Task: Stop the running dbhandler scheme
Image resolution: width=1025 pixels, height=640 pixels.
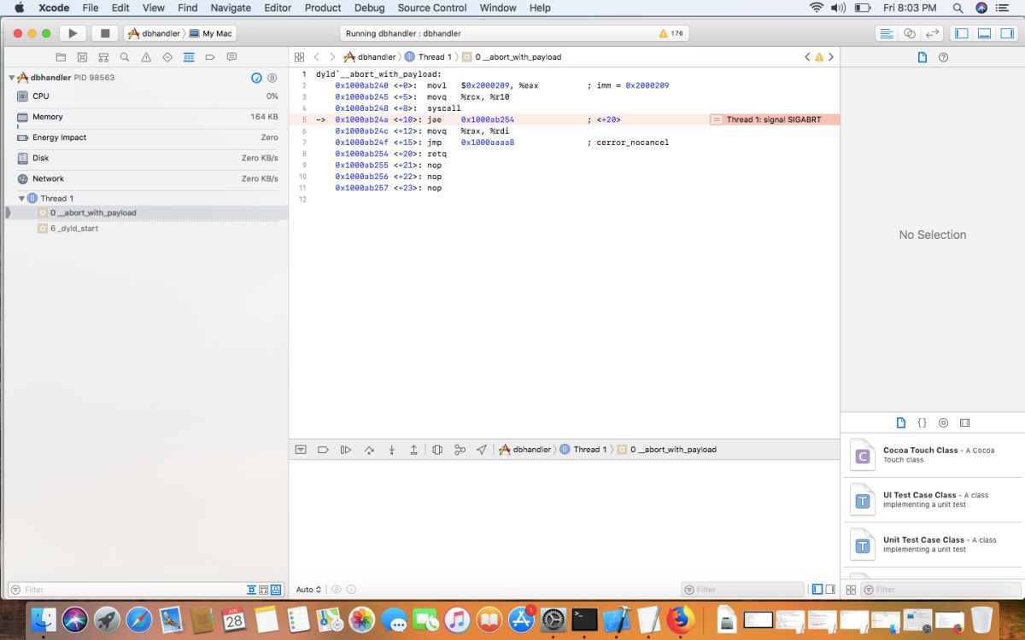Action: coord(105,33)
